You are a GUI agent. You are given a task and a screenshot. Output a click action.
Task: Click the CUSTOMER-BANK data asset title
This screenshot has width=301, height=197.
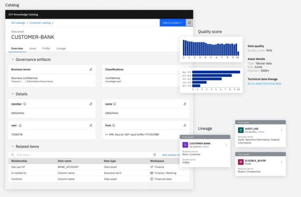point(33,37)
